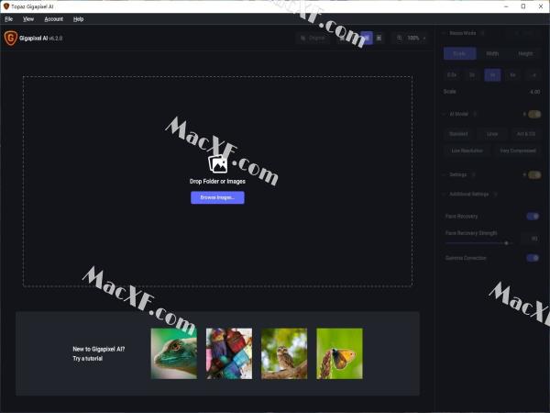Collapse the AI Model section

point(444,114)
